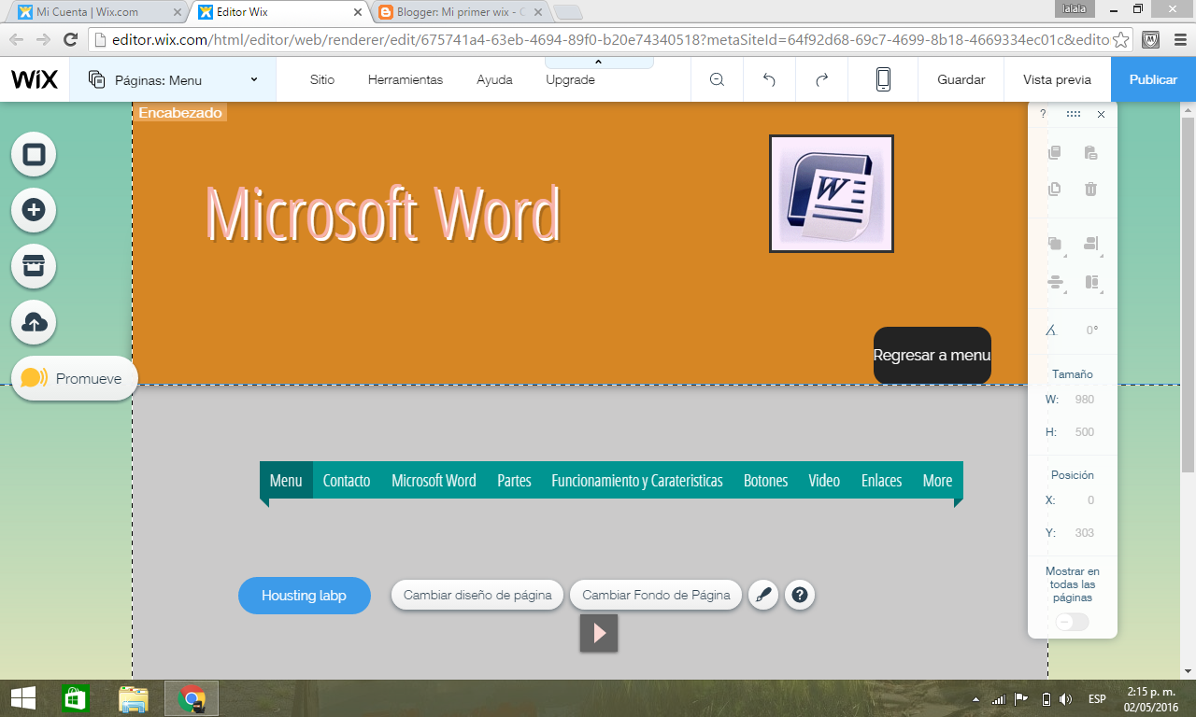
Task: Reload the browser page
Action: point(70,39)
